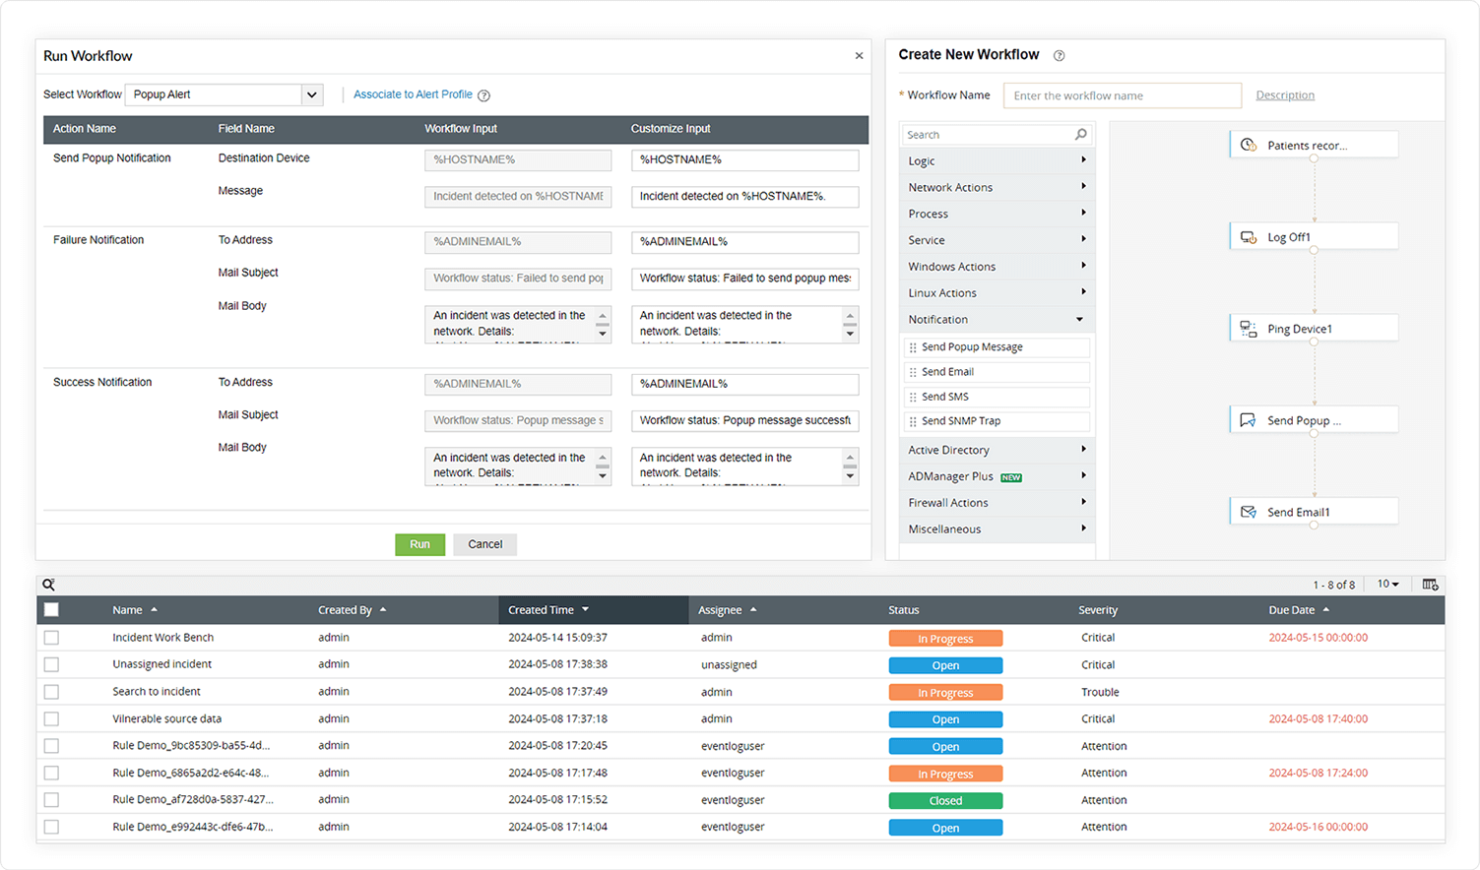Open the column chooser icon above the table
Image resolution: width=1480 pixels, height=870 pixels.
tap(1430, 584)
